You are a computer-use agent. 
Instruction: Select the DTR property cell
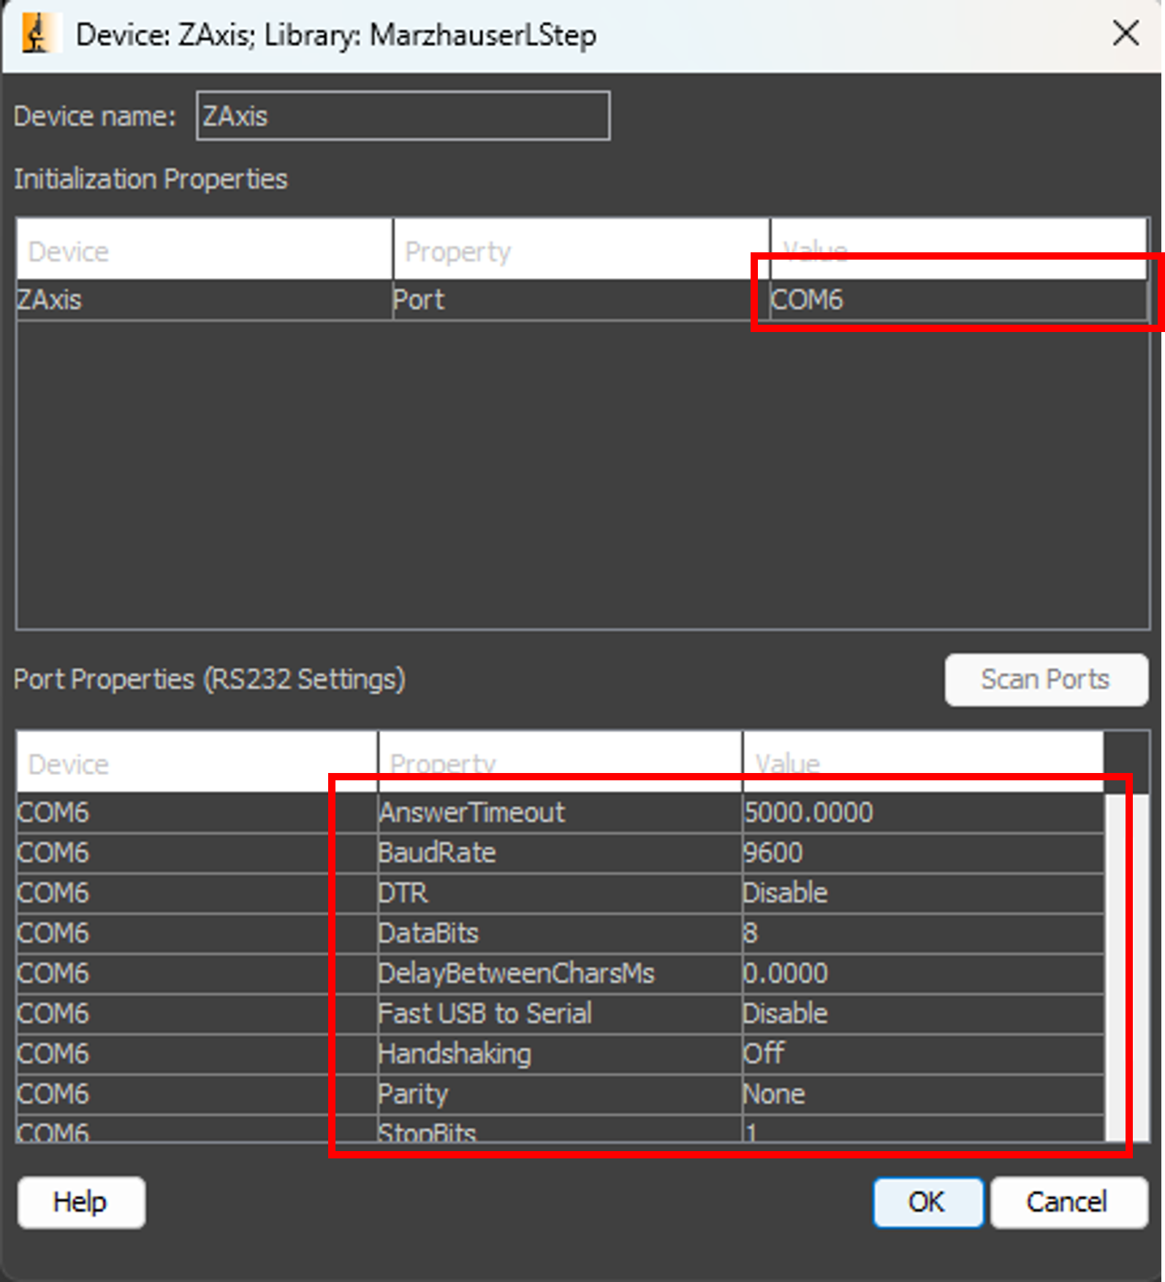coord(561,893)
